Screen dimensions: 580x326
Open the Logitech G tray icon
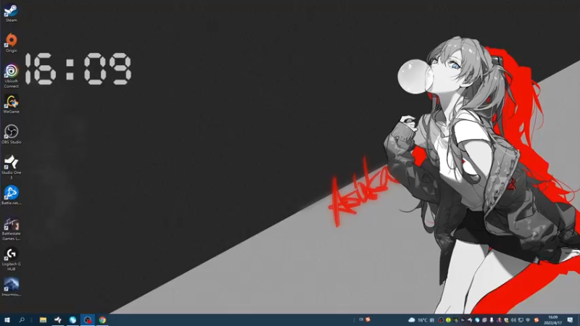click(x=463, y=320)
